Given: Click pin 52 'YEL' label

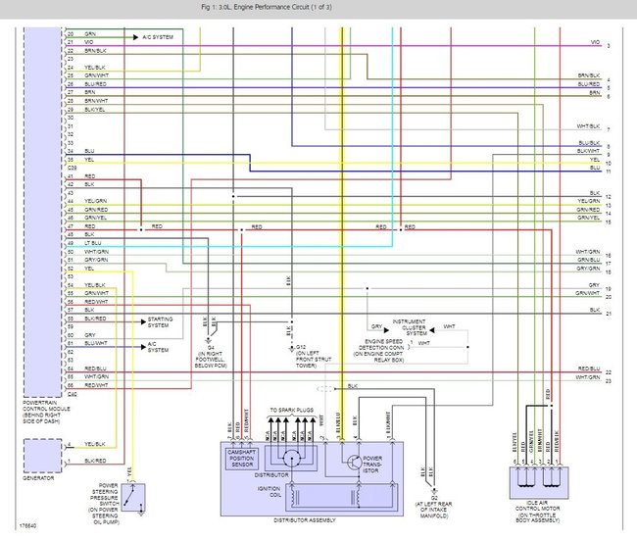Looking at the screenshot, I should point(89,269).
